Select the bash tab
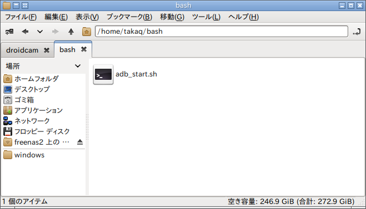366x209 pixels. click(x=67, y=50)
